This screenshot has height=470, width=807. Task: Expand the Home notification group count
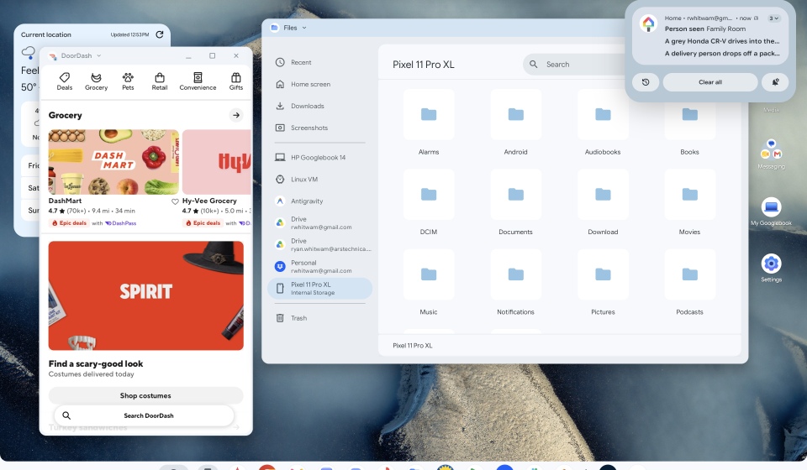(773, 18)
